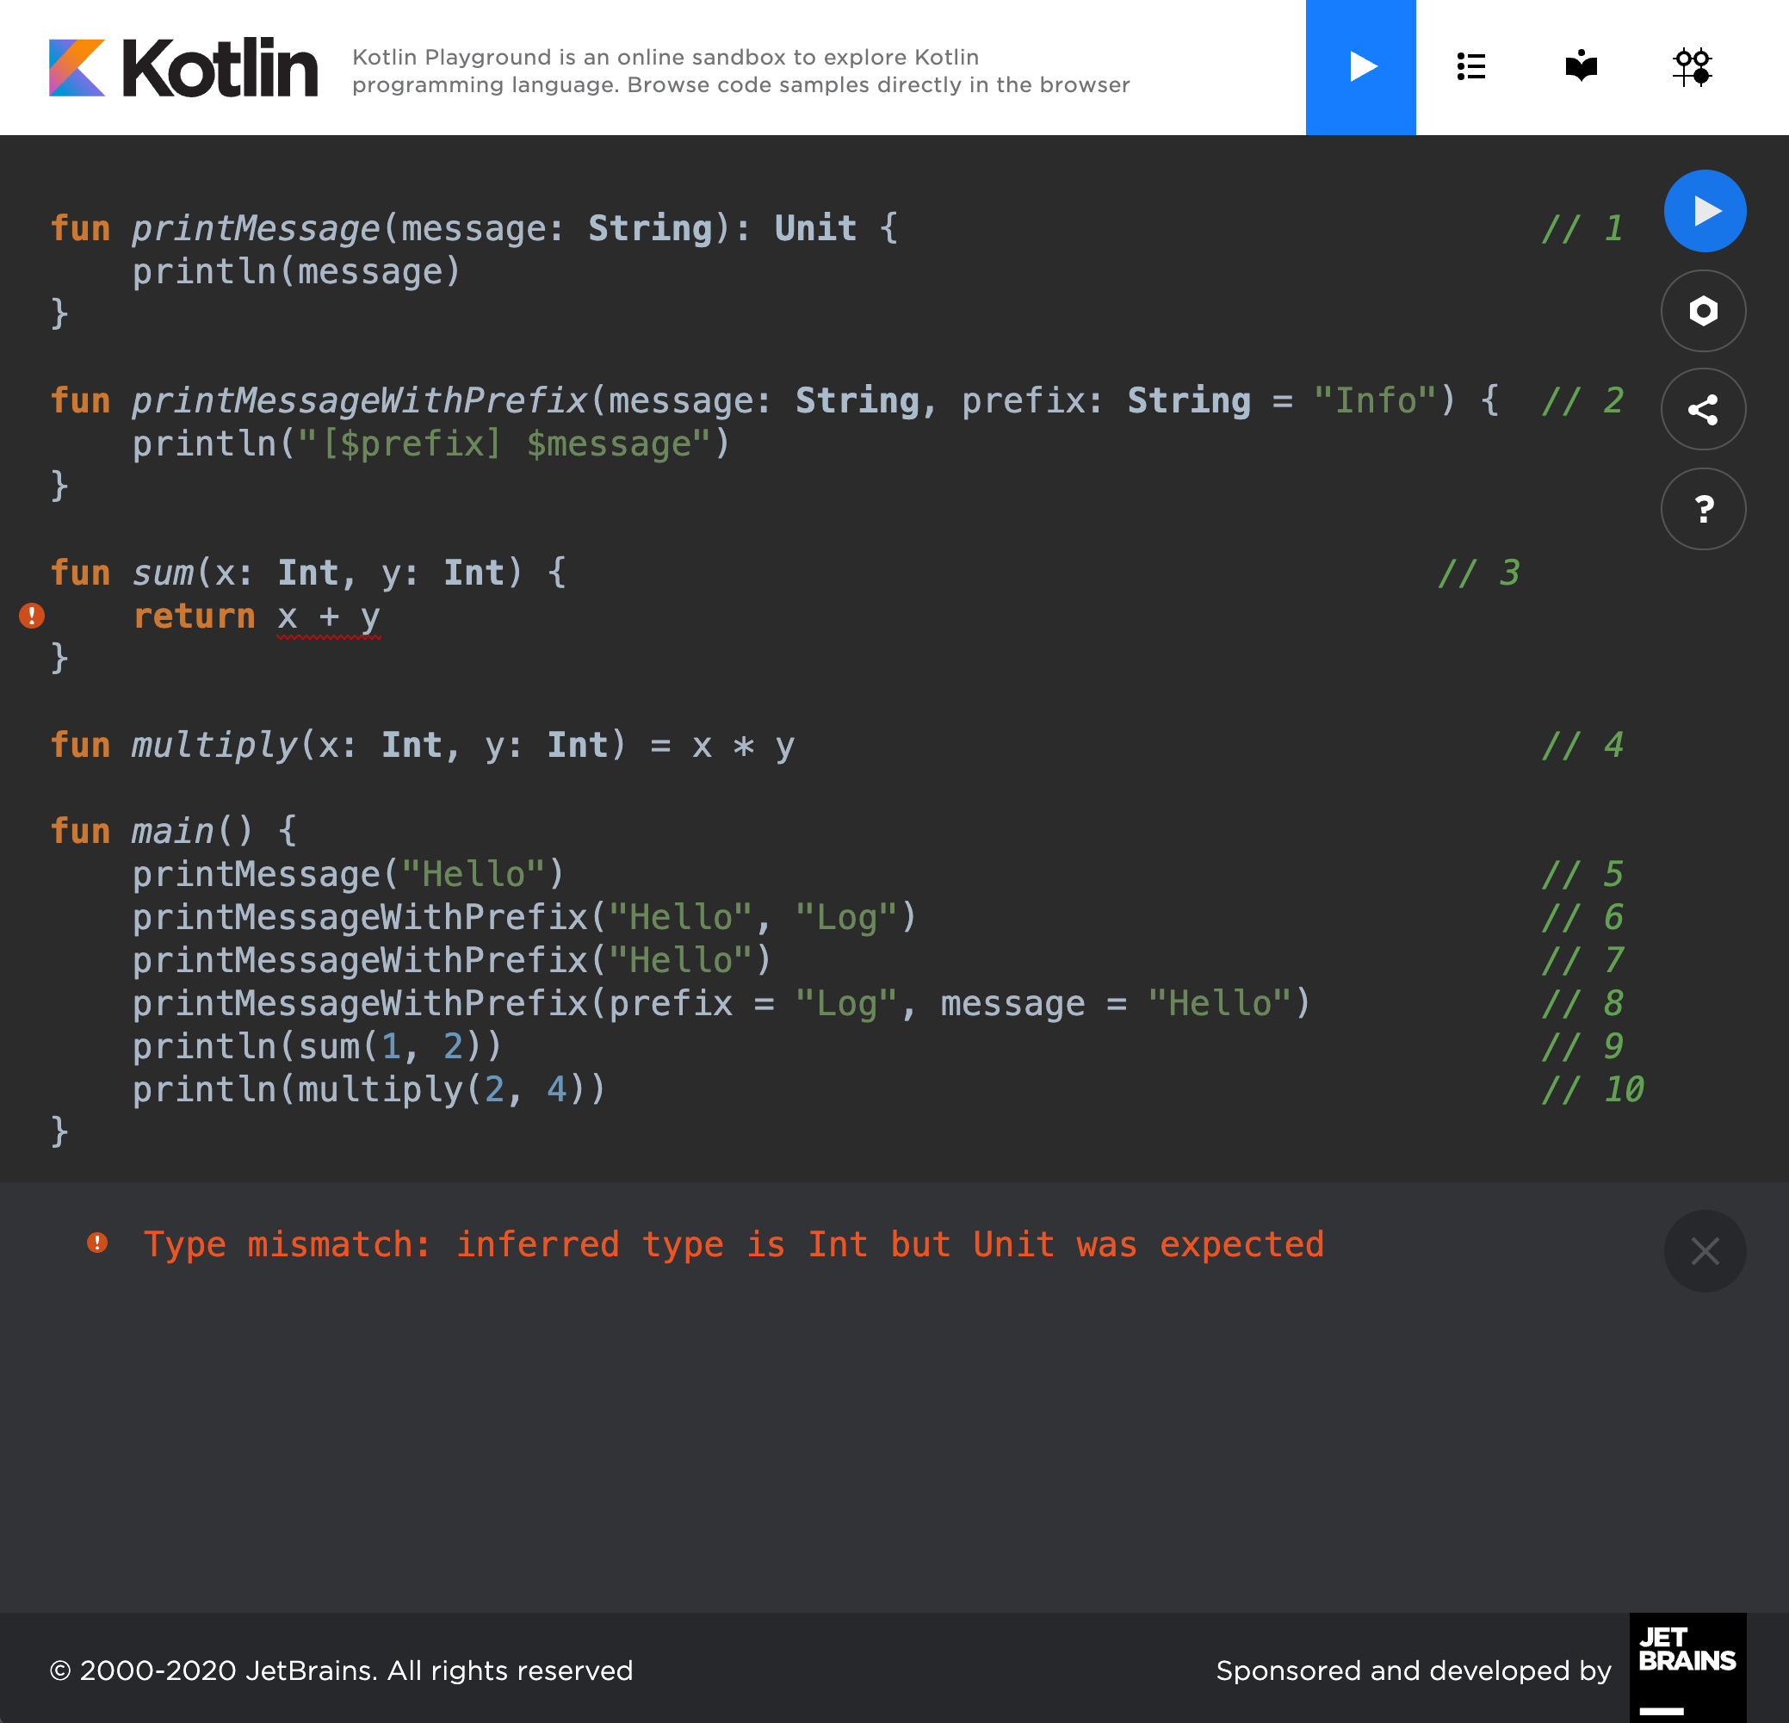Click the 'main' function name

coord(172,831)
